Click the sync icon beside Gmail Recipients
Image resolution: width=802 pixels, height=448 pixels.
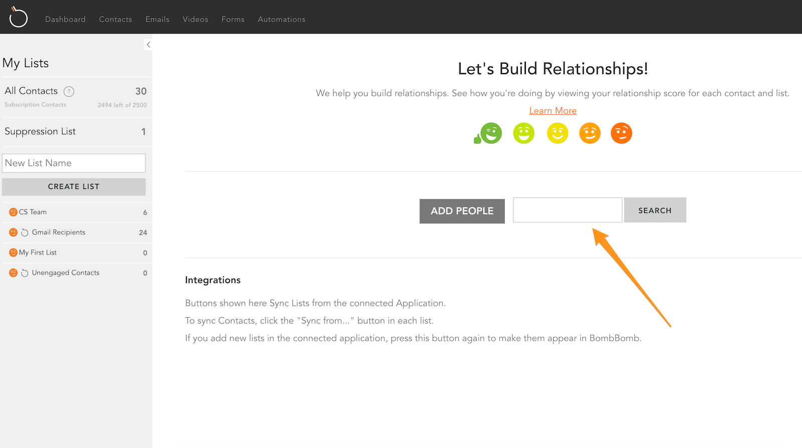point(25,233)
